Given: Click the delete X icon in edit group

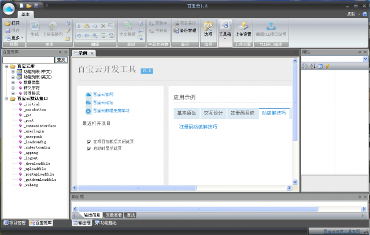Looking at the screenshot, I should [x=103, y=25].
